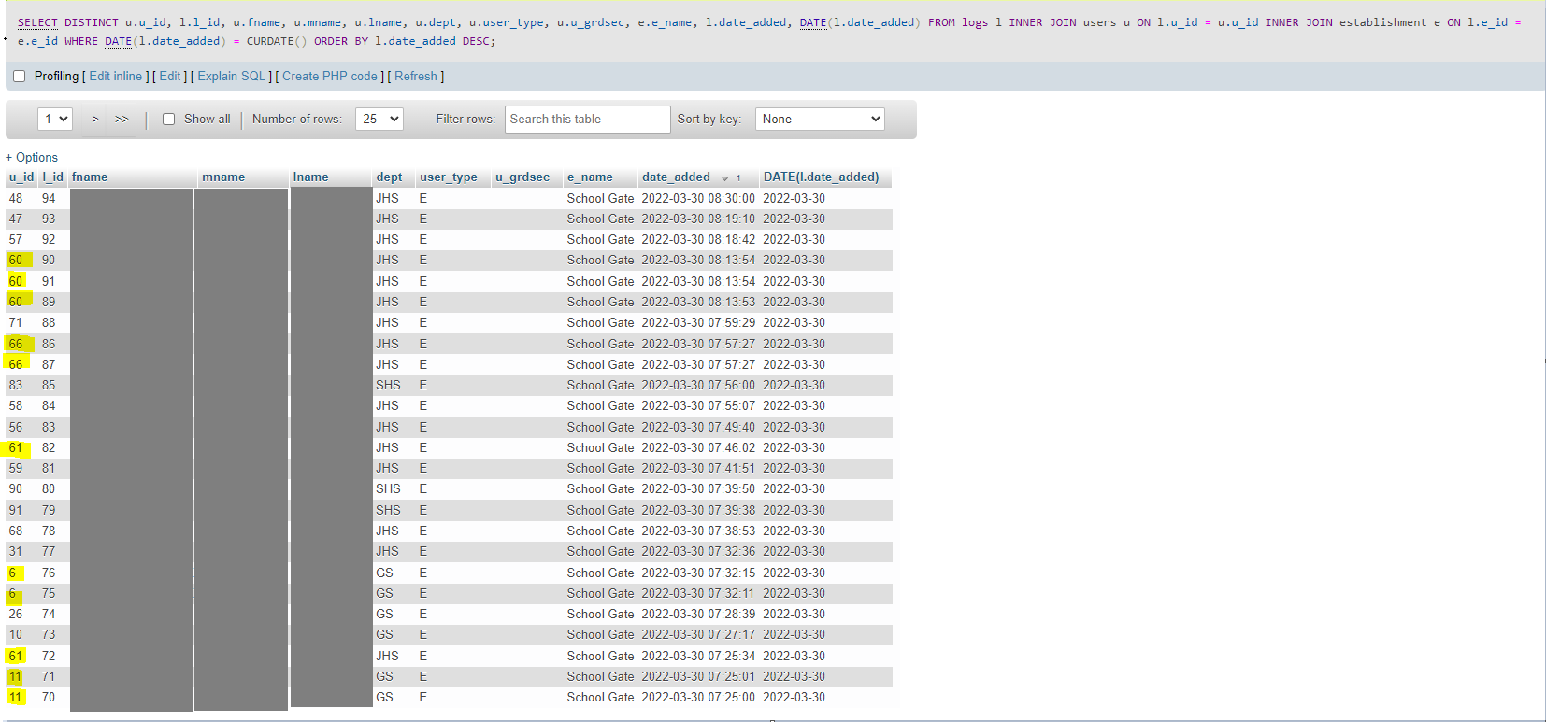Screen dimensions: 1546x722
Task: Sort by the dept column header
Action: [x=389, y=177]
